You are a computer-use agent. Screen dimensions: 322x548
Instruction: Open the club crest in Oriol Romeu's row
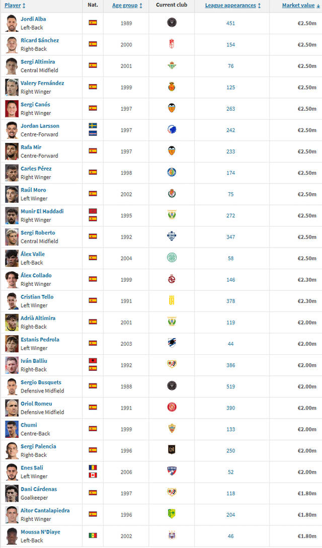coord(172,408)
